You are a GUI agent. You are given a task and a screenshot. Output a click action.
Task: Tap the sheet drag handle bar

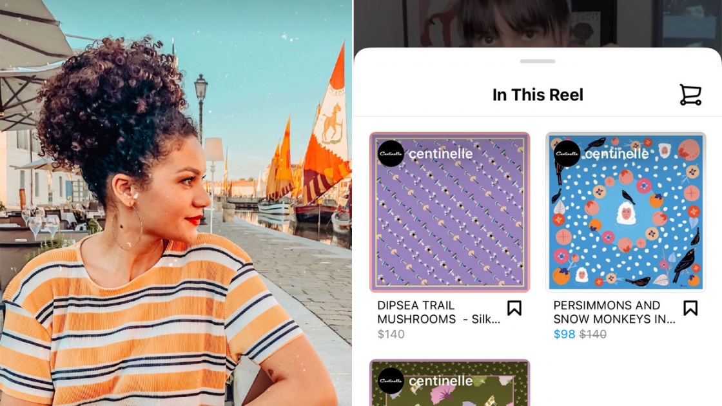(x=538, y=61)
